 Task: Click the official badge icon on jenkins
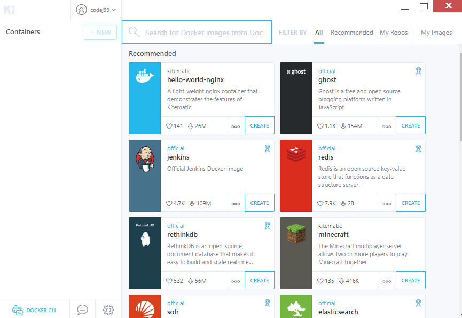pos(267,148)
